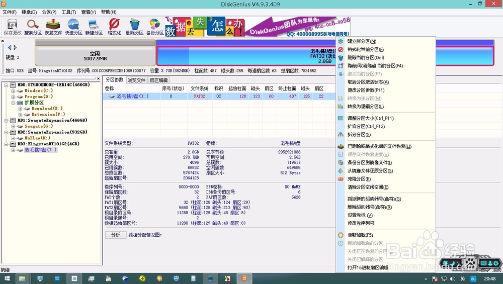The image size is (503, 284).
Task: Choose 克隆分区(P) menu entry
Action: [x=359, y=179]
